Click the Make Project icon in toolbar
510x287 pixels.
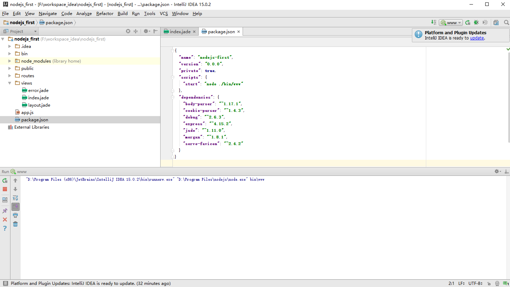pos(434,22)
